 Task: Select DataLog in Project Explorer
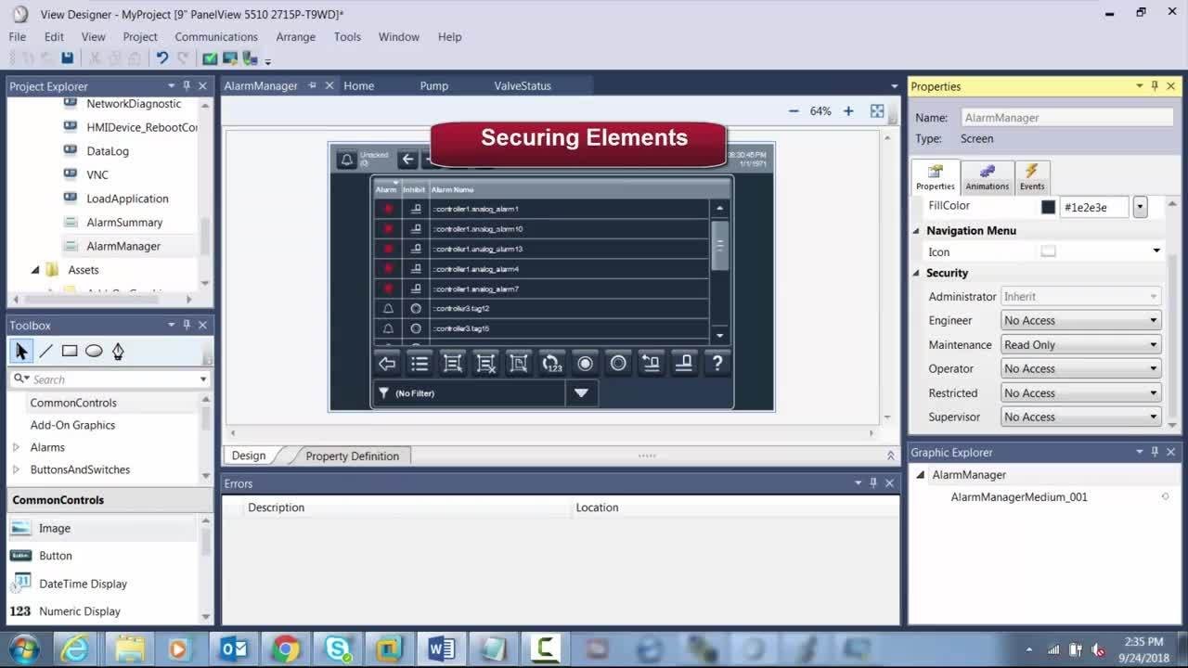(x=108, y=151)
